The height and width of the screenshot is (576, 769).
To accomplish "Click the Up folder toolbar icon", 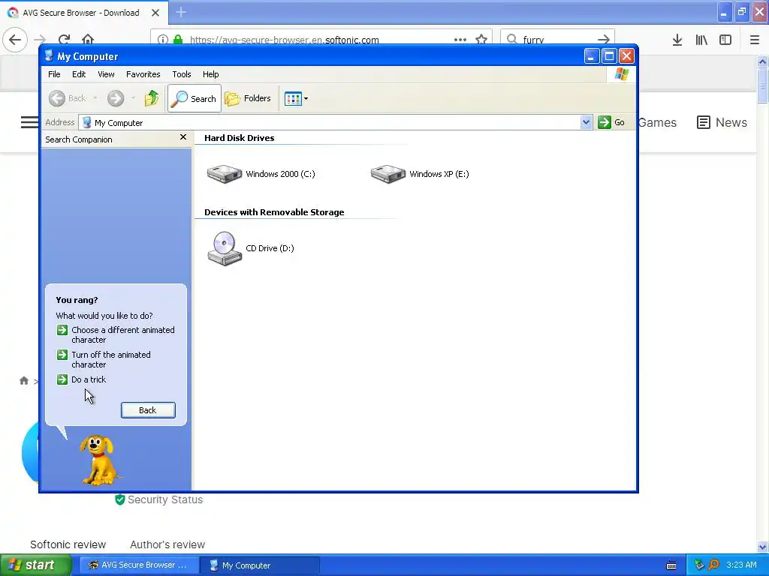I will coord(152,98).
